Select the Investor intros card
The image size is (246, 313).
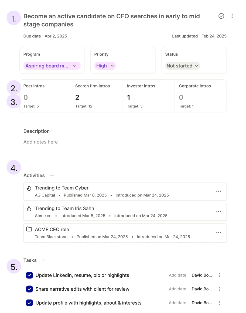click(149, 96)
